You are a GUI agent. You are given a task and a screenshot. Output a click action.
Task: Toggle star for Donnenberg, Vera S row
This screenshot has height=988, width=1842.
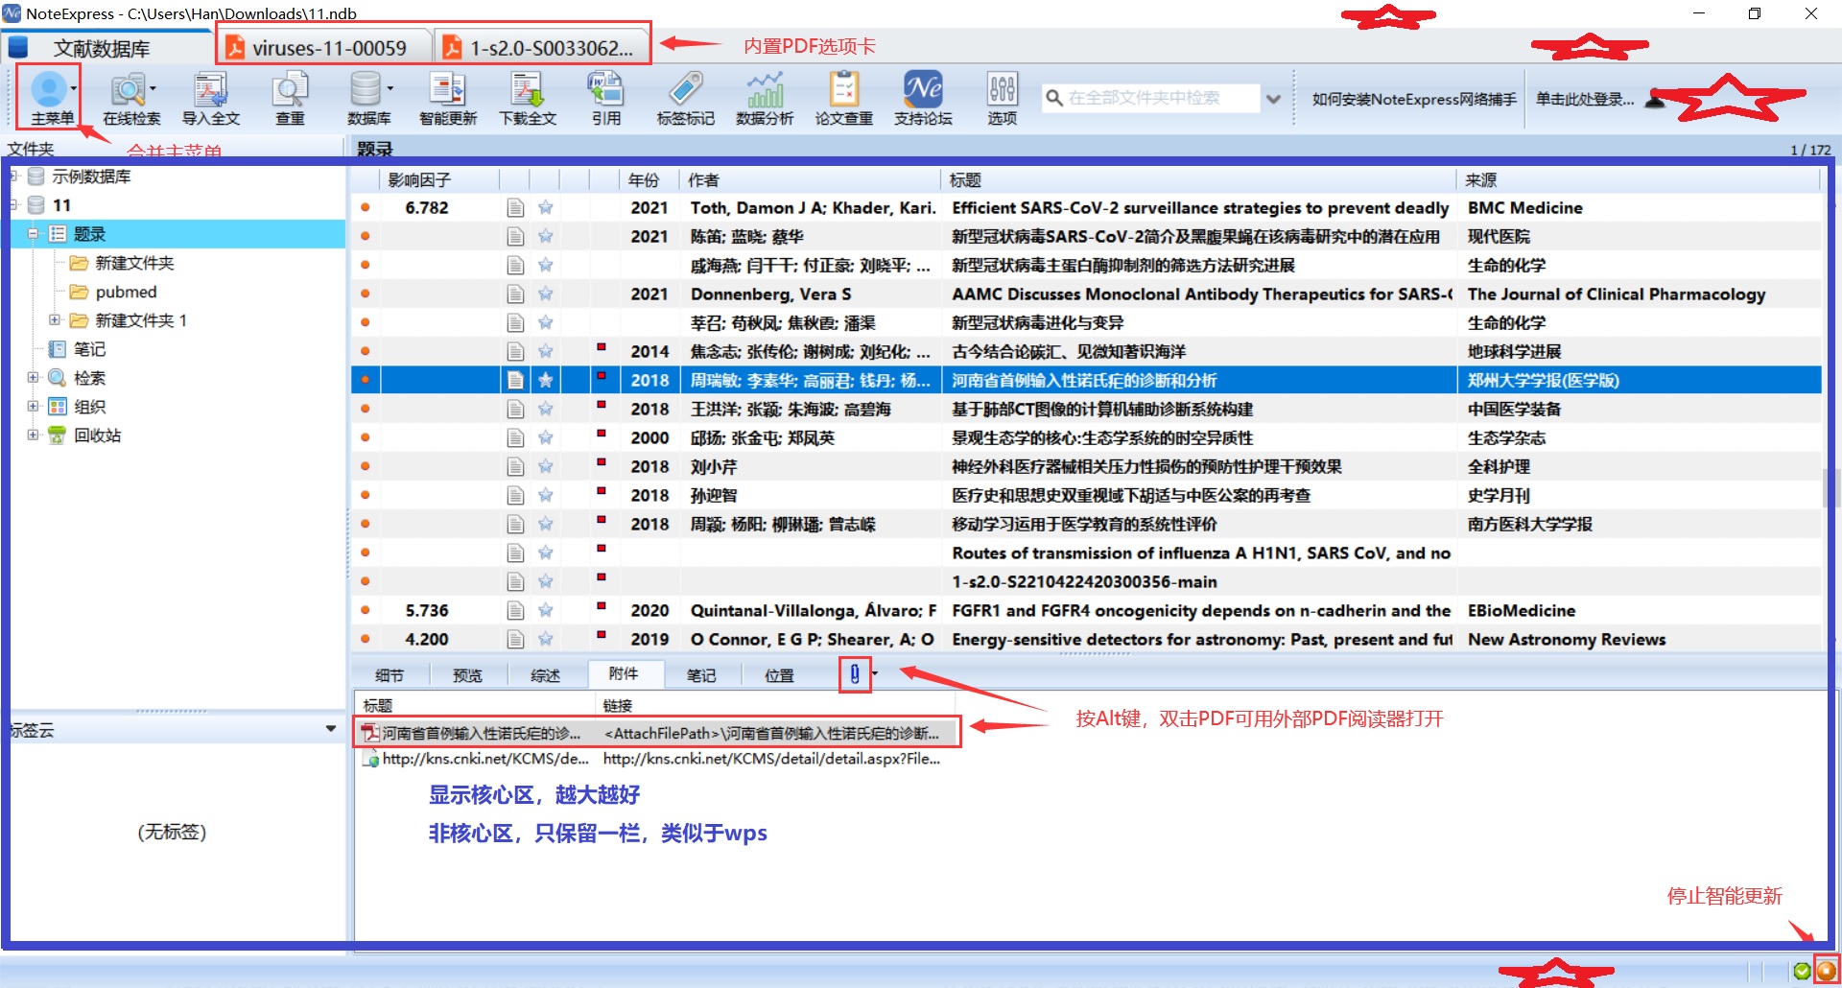coord(545,294)
